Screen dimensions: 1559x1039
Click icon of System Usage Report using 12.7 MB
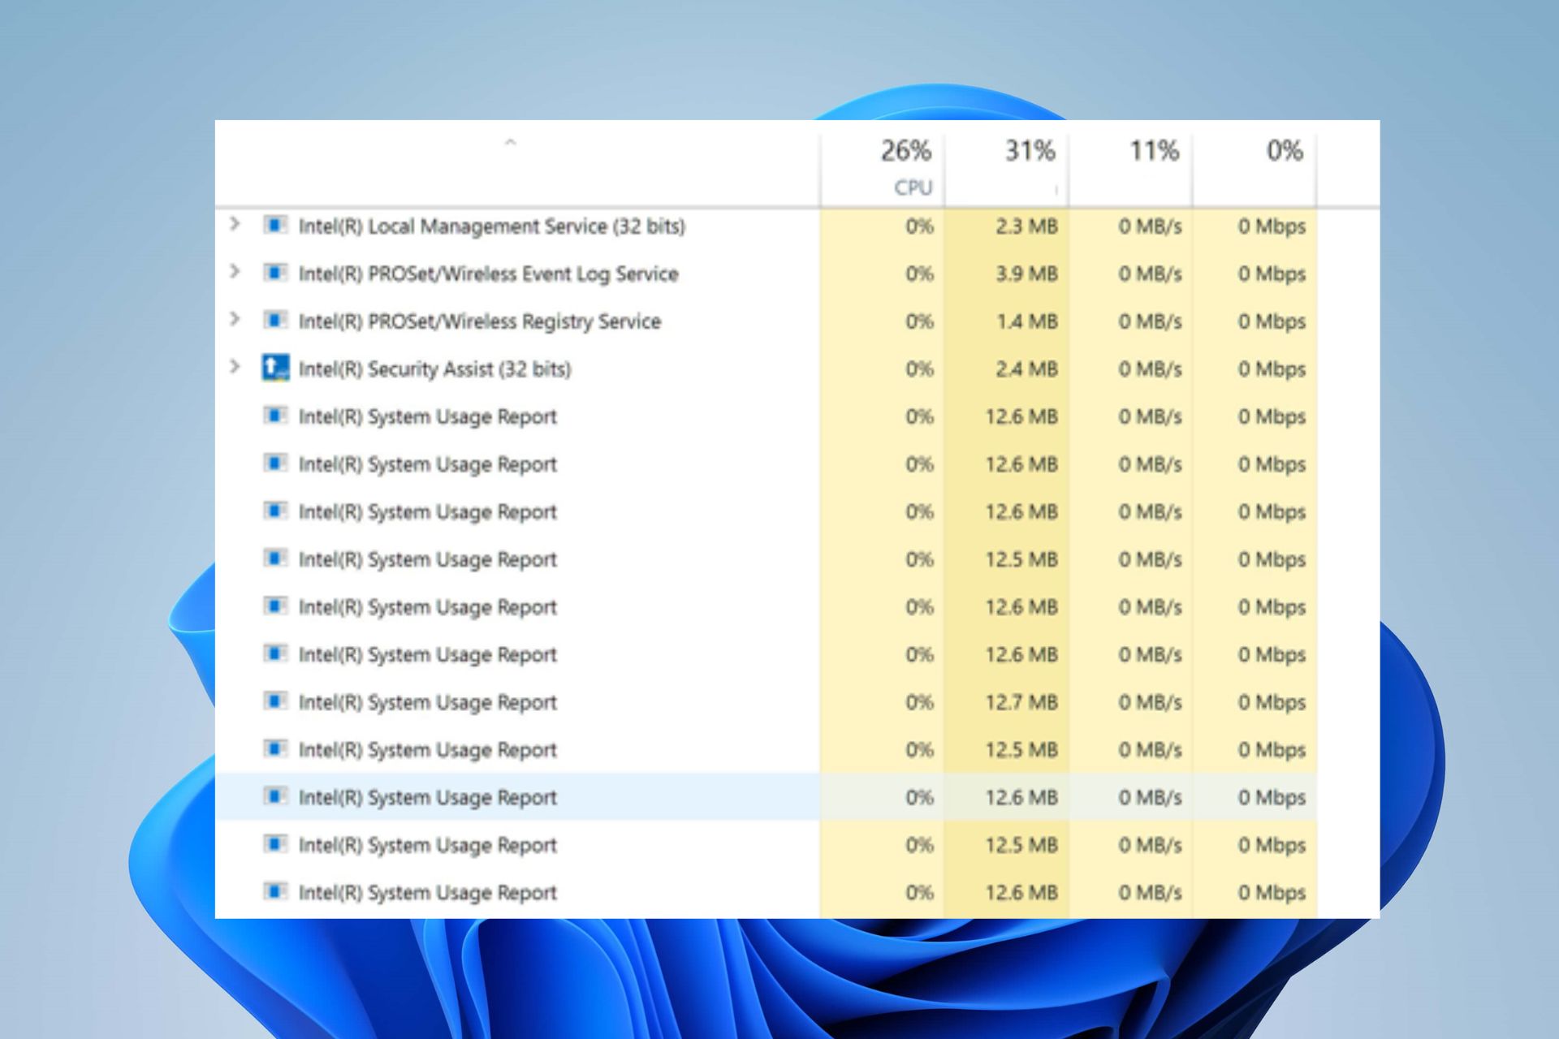click(x=275, y=701)
